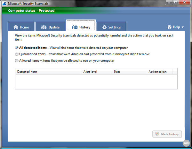The image size is (192, 149).
Task: Click the shield icon on Delete history
Action: pos(157,134)
